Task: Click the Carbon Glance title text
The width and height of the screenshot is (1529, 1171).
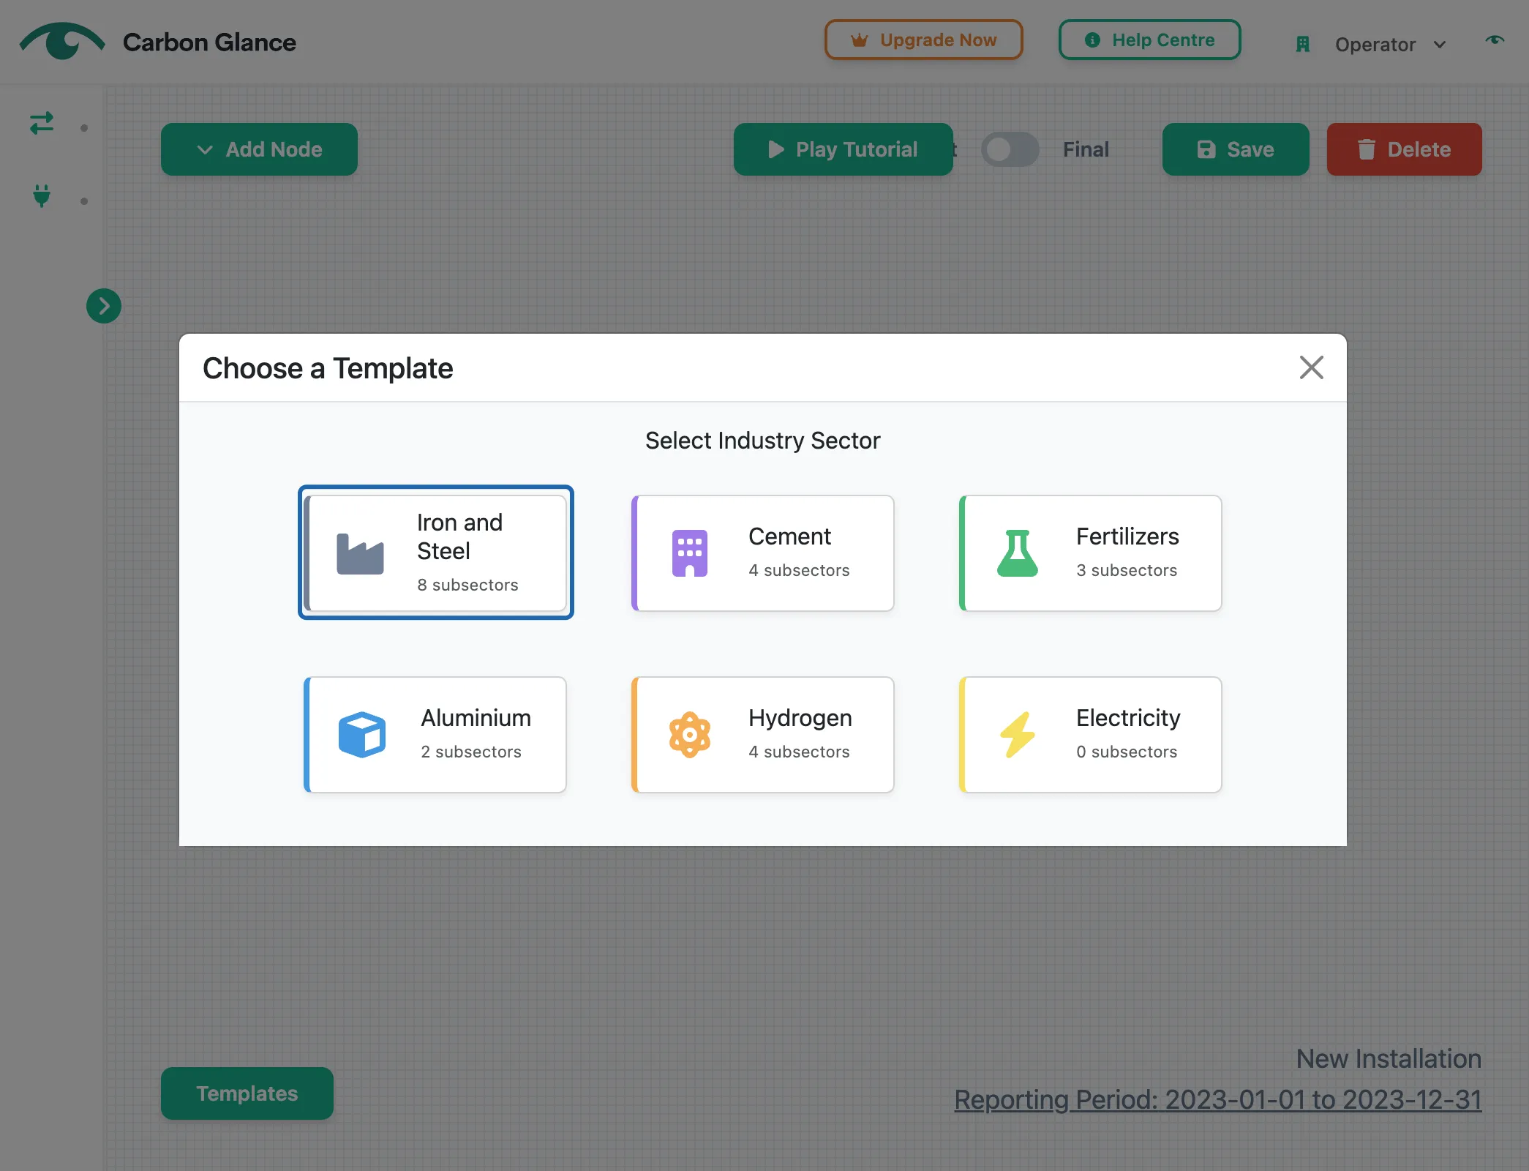Action: pos(209,42)
